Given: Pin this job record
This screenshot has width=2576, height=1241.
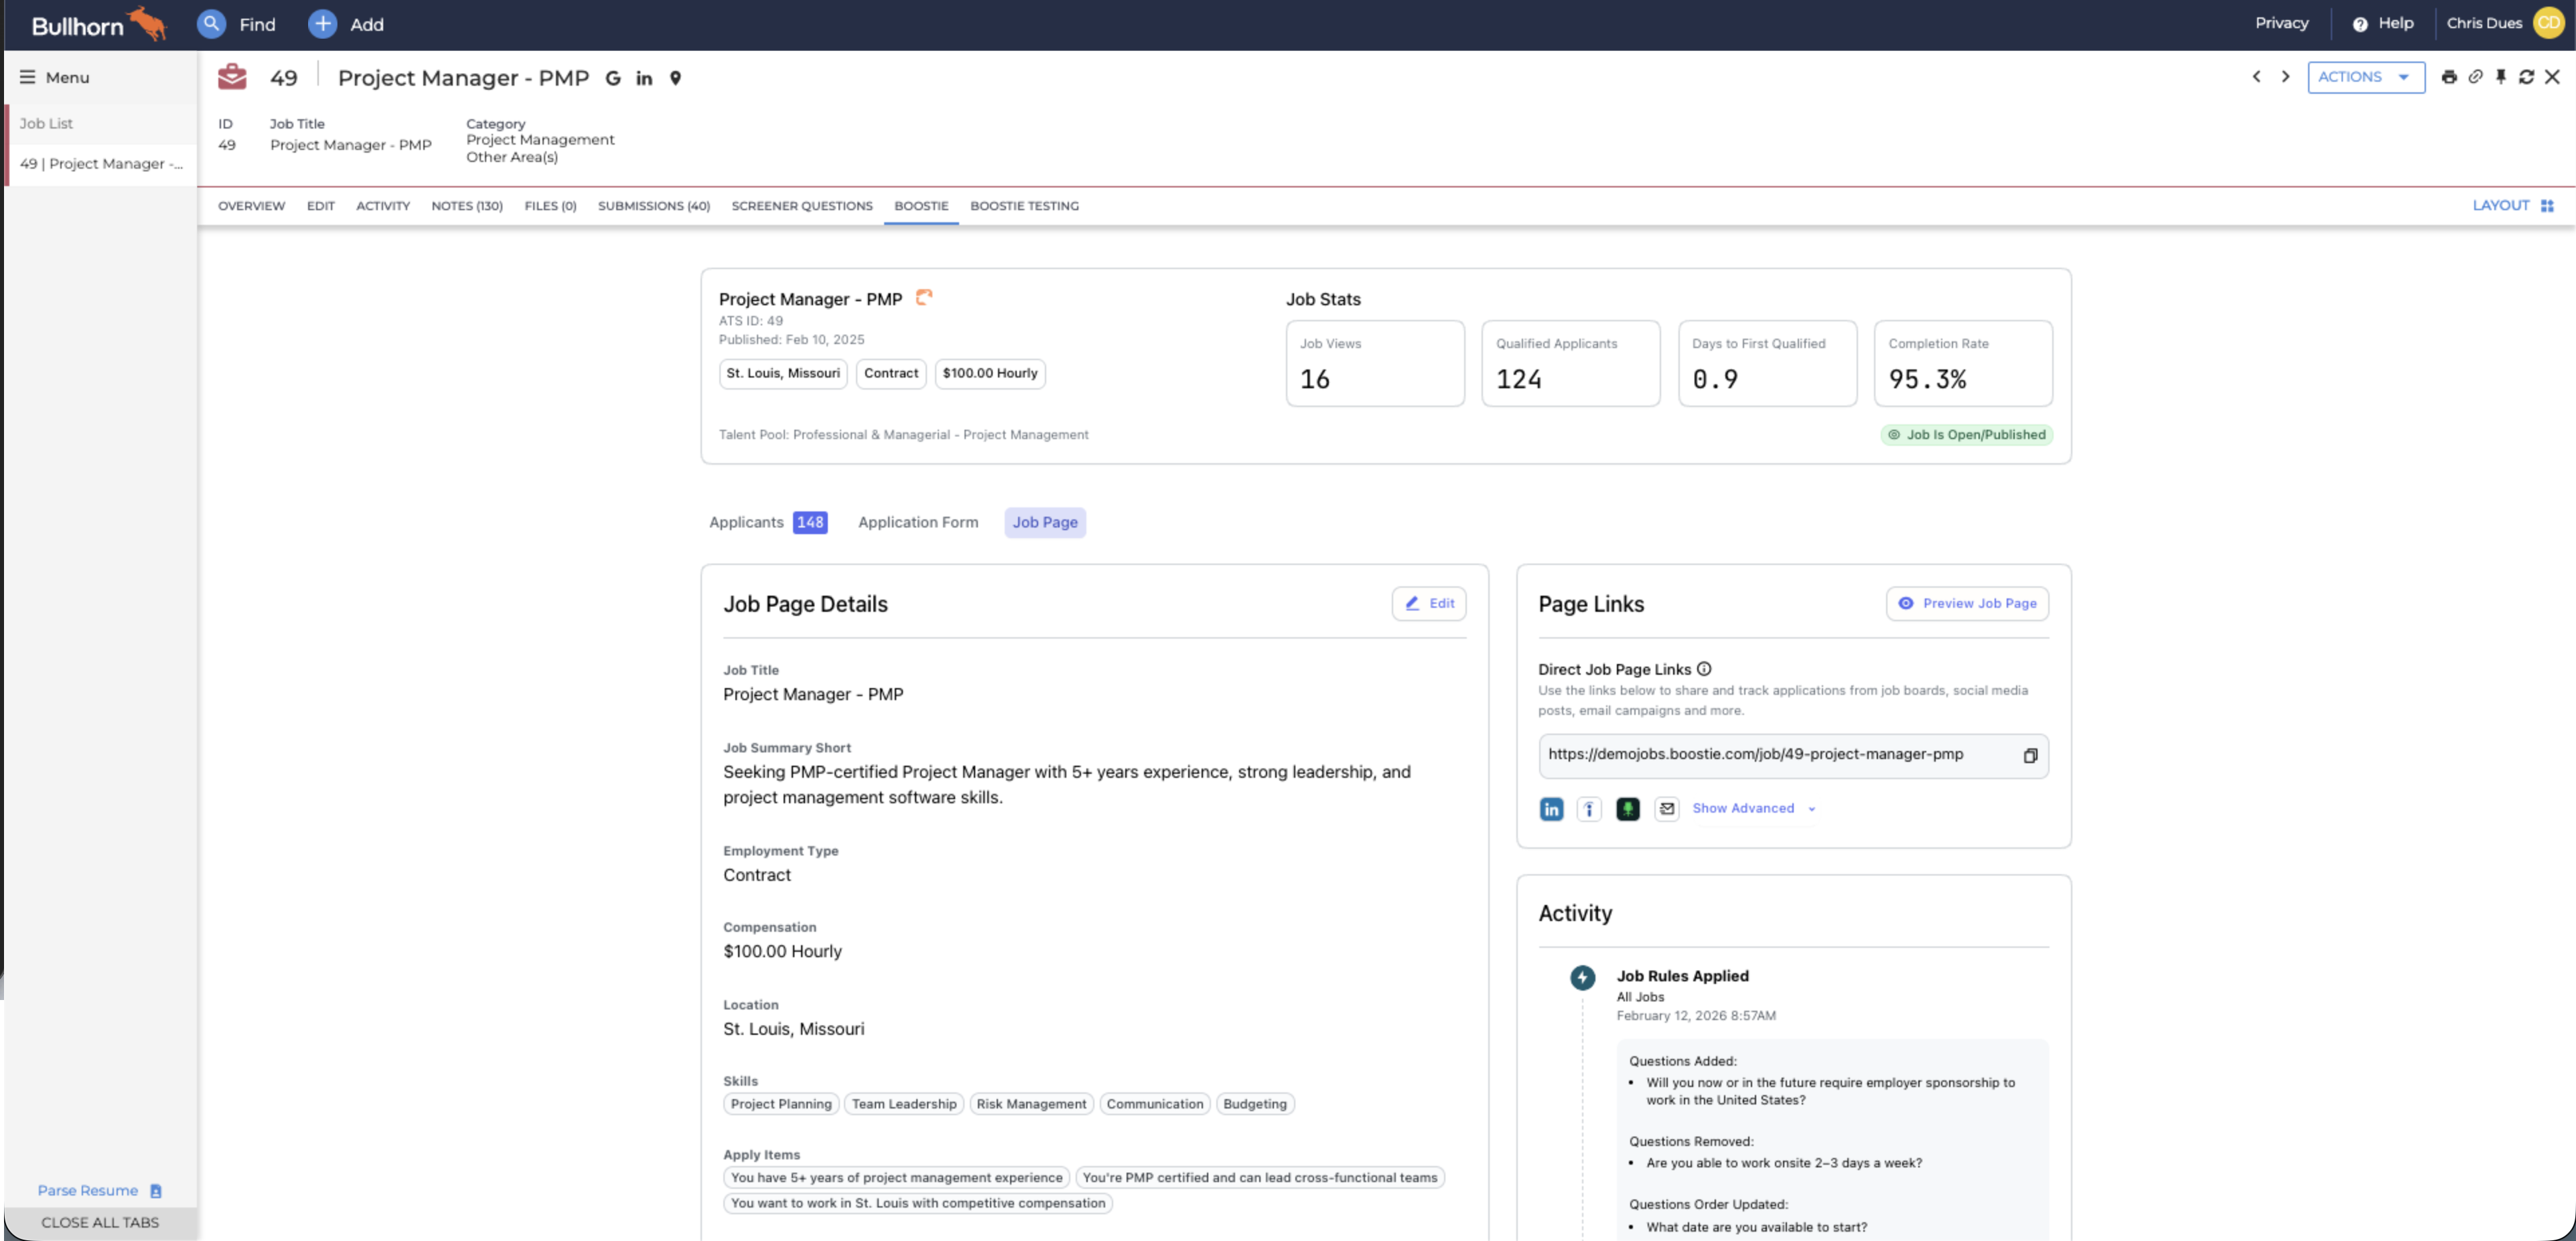Looking at the screenshot, I should [2501, 77].
